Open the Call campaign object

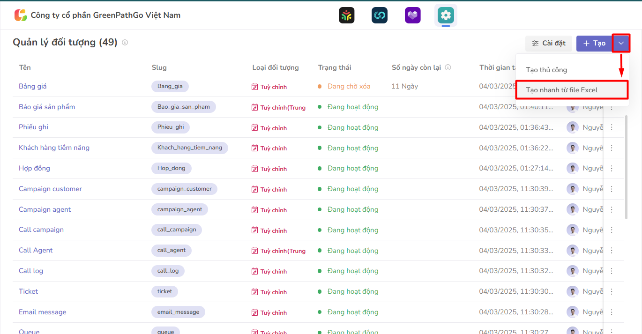point(41,230)
